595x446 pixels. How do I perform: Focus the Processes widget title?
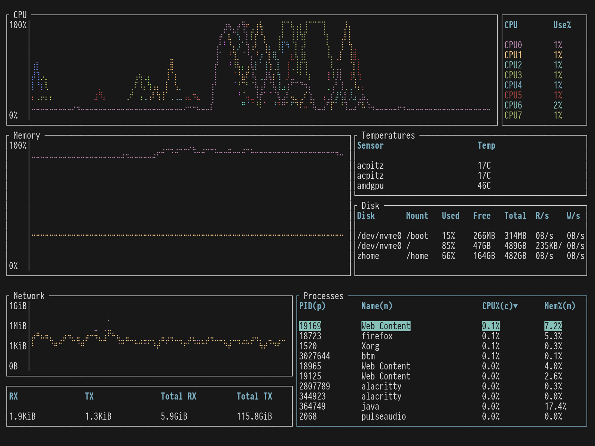point(324,296)
